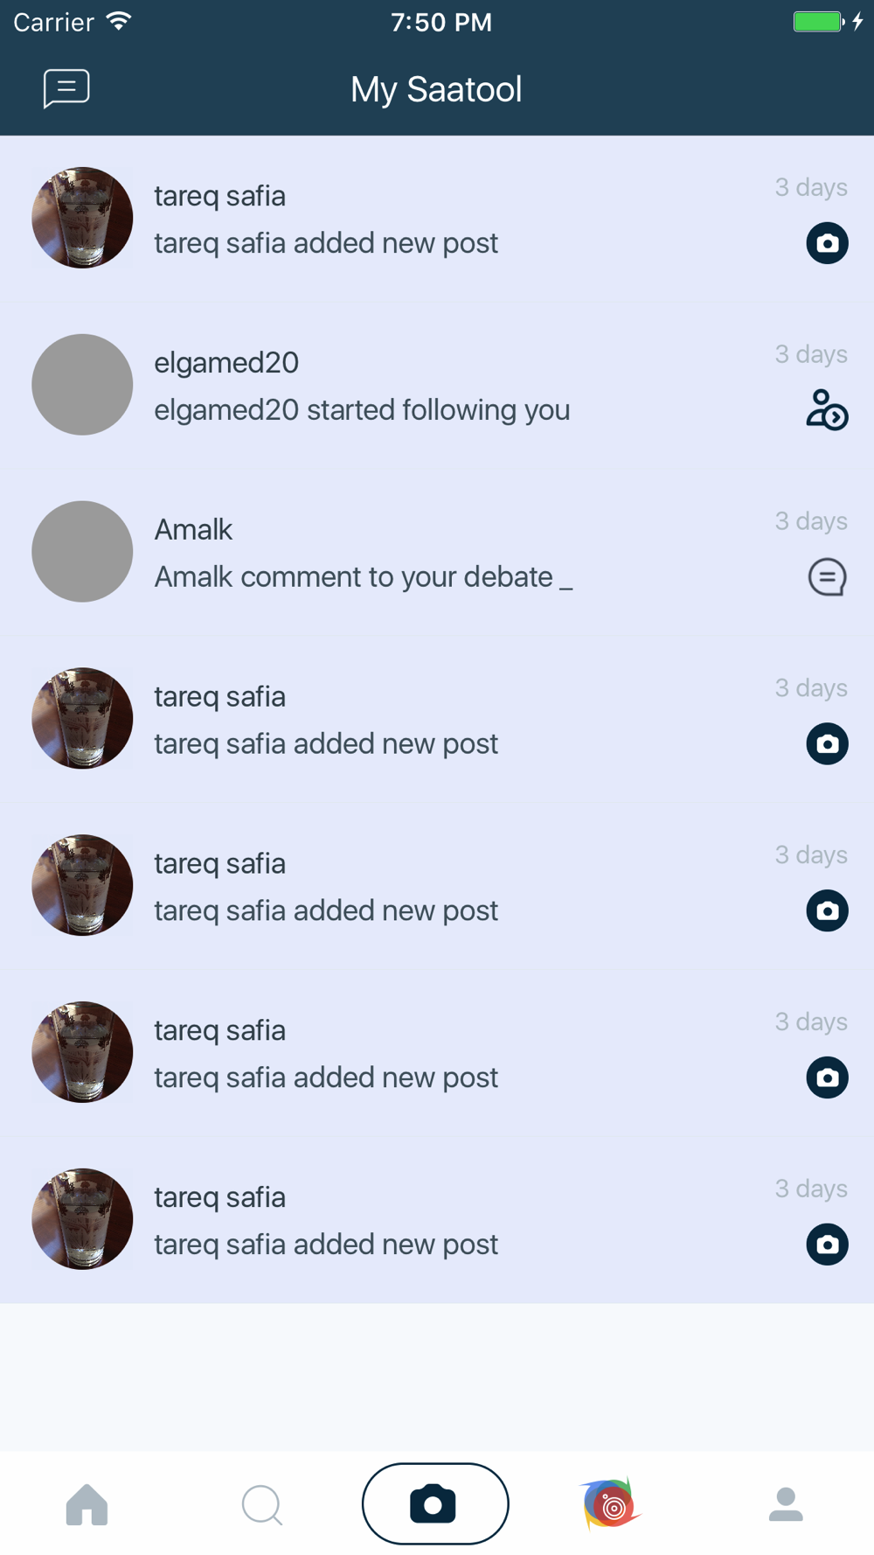Viewport: 874px width, 1555px height.
Task: Open the messages icon in header
Action: [x=66, y=88]
